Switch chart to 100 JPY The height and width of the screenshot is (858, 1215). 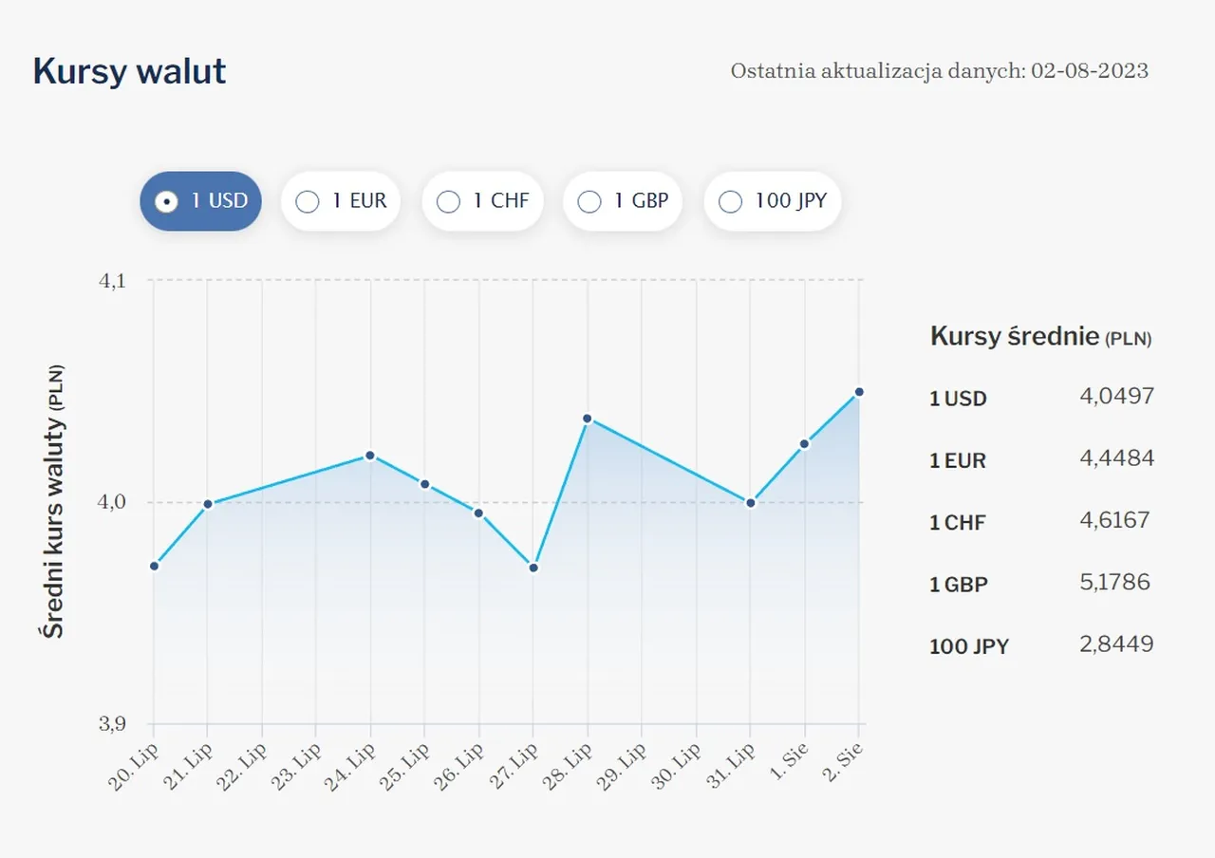click(773, 201)
